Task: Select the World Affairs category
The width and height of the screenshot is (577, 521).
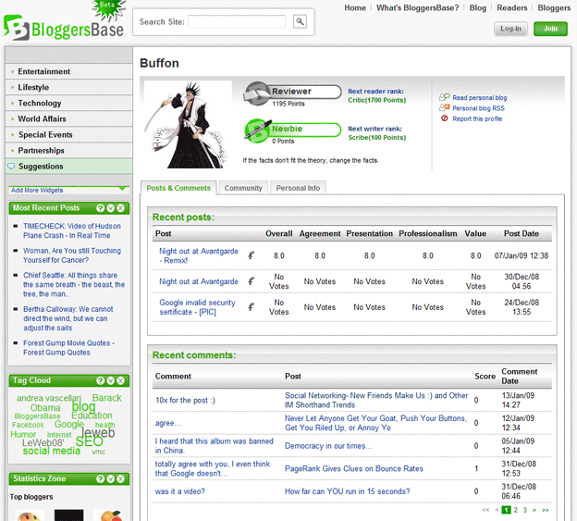Action: point(68,119)
